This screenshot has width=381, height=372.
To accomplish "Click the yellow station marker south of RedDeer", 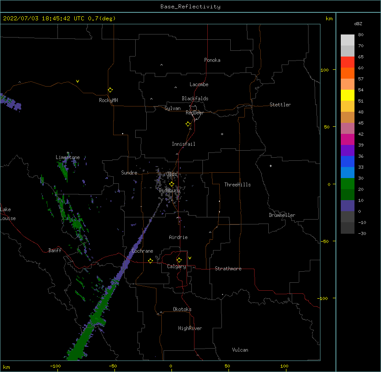I will pyautogui.click(x=188, y=124).
